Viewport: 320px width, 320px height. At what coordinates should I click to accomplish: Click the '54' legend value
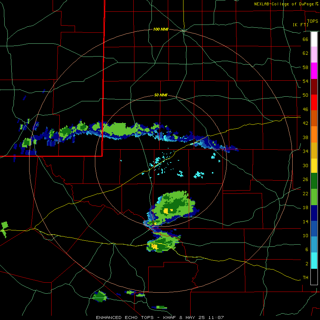(305, 81)
